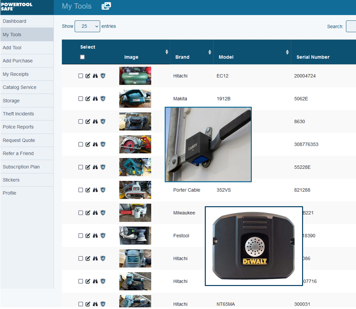The width and height of the screenshot is (356, 309).
Task: Click the binoculars icon in the Festool row
Action: click(95, 235)
